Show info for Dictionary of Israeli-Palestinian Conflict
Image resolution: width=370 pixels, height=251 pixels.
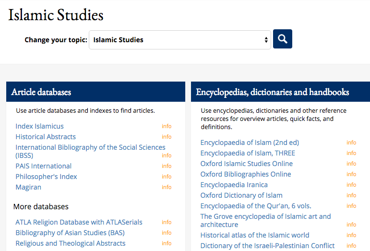(351, 246)
